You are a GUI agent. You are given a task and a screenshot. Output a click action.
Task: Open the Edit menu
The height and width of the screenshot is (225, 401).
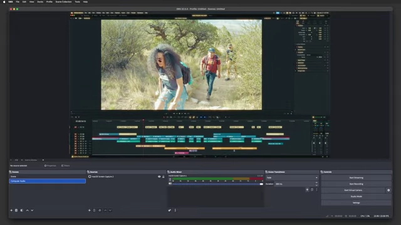click(x=24, y=2)
